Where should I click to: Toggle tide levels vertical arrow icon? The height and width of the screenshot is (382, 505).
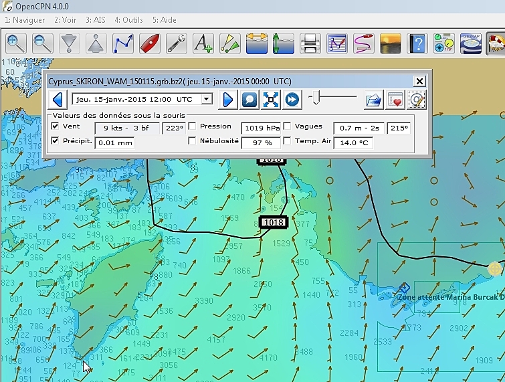(x=283, y=43)
